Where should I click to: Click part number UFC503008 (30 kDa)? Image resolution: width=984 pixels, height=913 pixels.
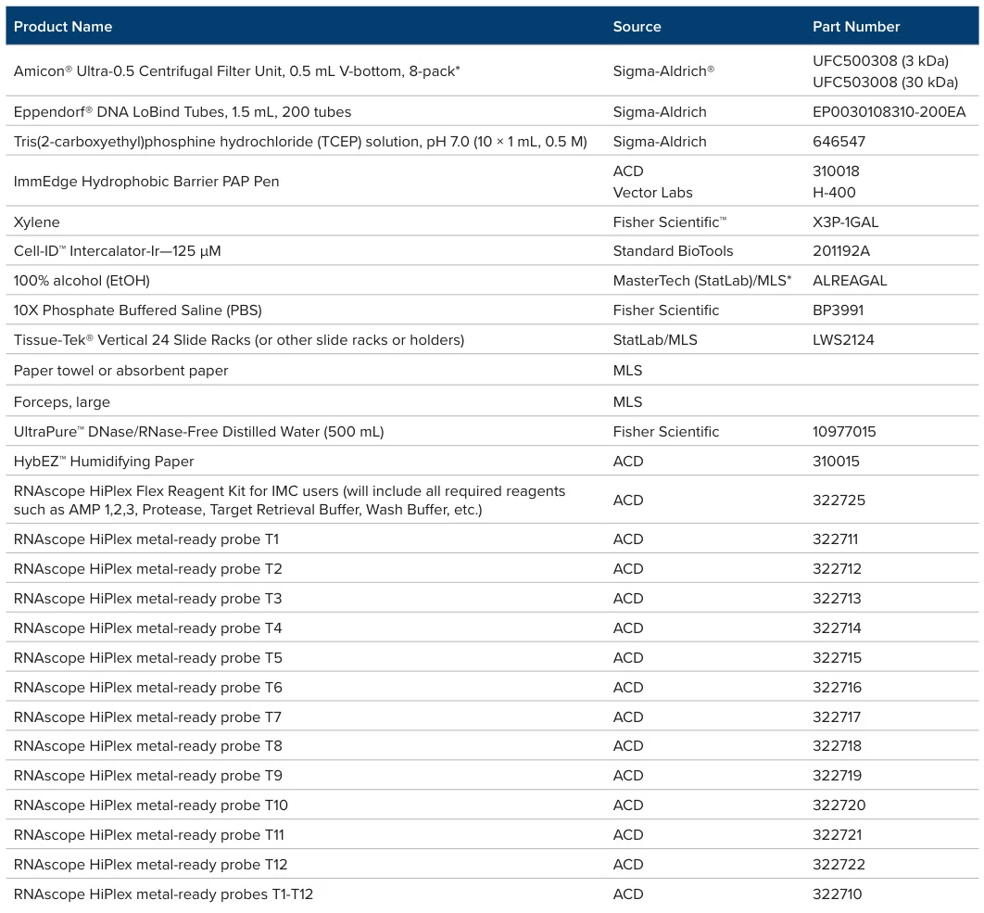tap(886, 82)
